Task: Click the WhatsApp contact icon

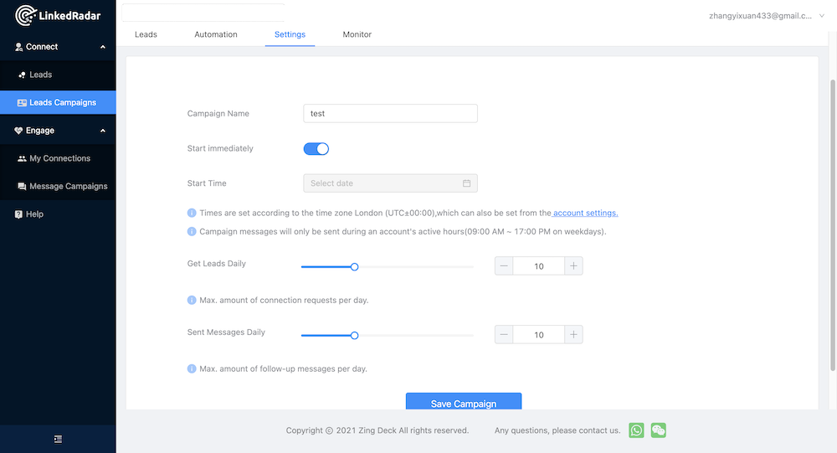Action: tap(636, 430)
